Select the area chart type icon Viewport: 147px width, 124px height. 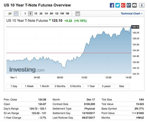pyautogui.click(x=16, y=14)
